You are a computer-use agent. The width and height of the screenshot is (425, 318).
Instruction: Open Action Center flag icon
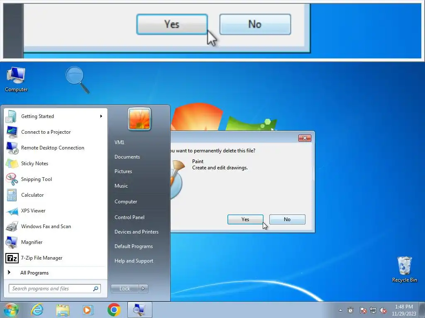[x=363, y=311]
